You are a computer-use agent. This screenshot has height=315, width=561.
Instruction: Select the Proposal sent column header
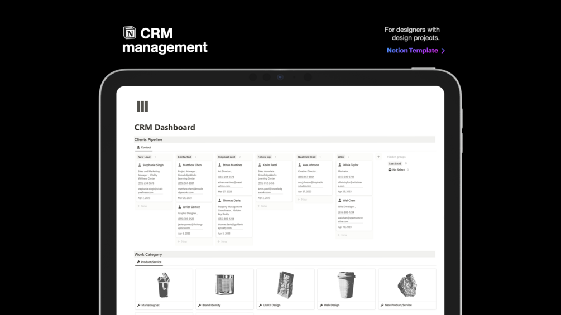coord(227,157)
